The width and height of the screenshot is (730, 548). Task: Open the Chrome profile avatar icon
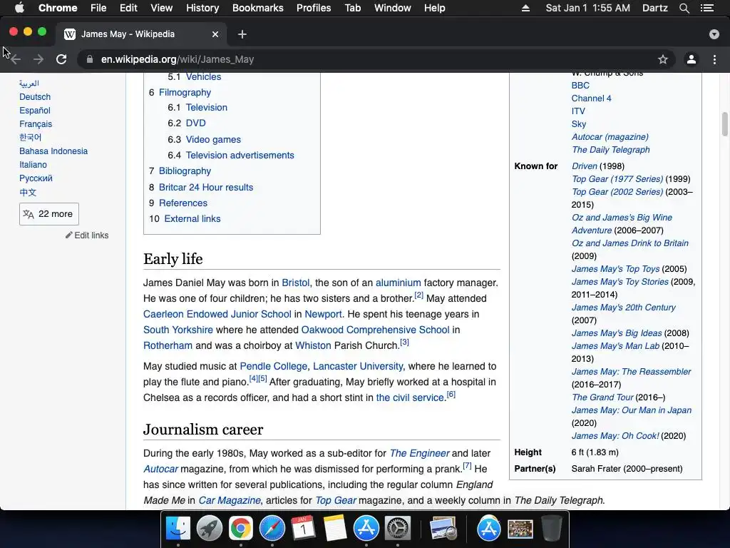[692, 59]
